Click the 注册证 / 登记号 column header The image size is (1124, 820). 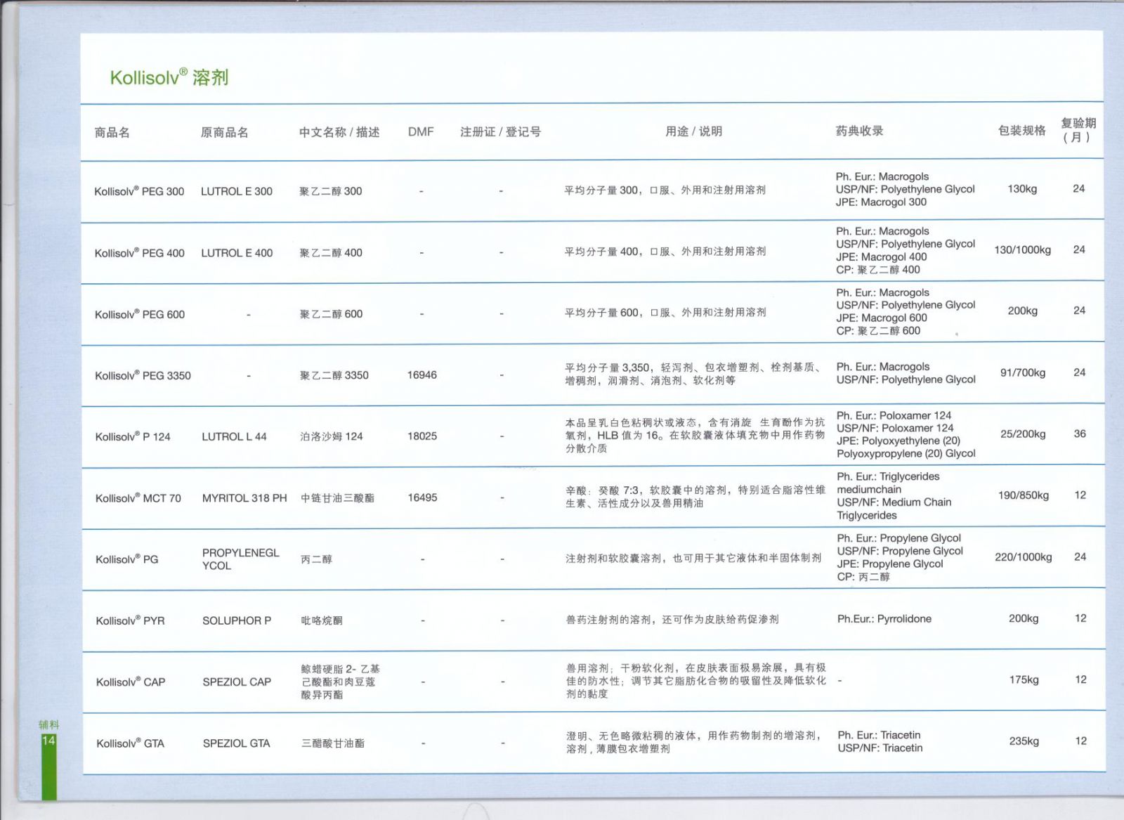[501, 131]
